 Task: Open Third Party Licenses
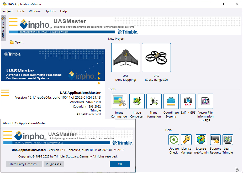point(24,164)
